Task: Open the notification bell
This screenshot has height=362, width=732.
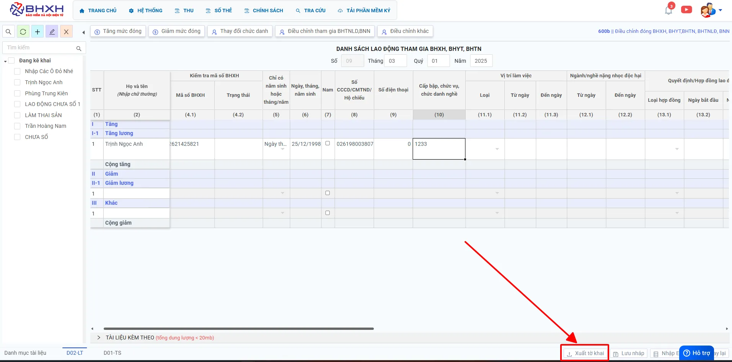Action: coord(668,10)
